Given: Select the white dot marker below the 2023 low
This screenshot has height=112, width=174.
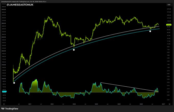Looking at the screenshot, I should pos(74,50).
